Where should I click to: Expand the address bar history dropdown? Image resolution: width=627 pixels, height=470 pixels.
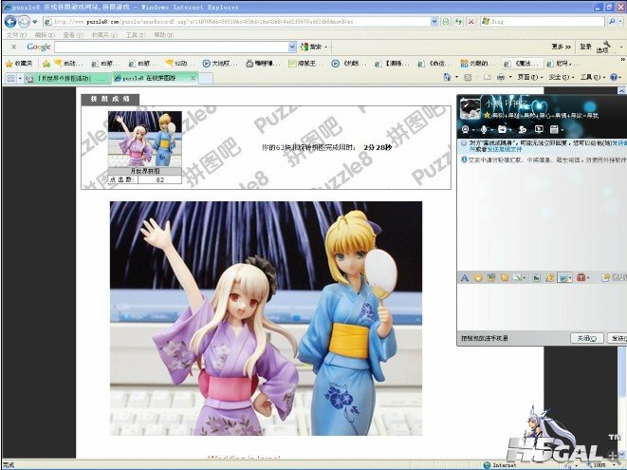pos(434,22)
